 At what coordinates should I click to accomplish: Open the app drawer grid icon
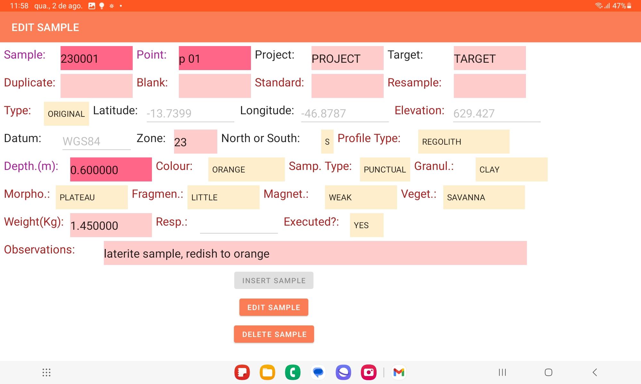(46, 372)
